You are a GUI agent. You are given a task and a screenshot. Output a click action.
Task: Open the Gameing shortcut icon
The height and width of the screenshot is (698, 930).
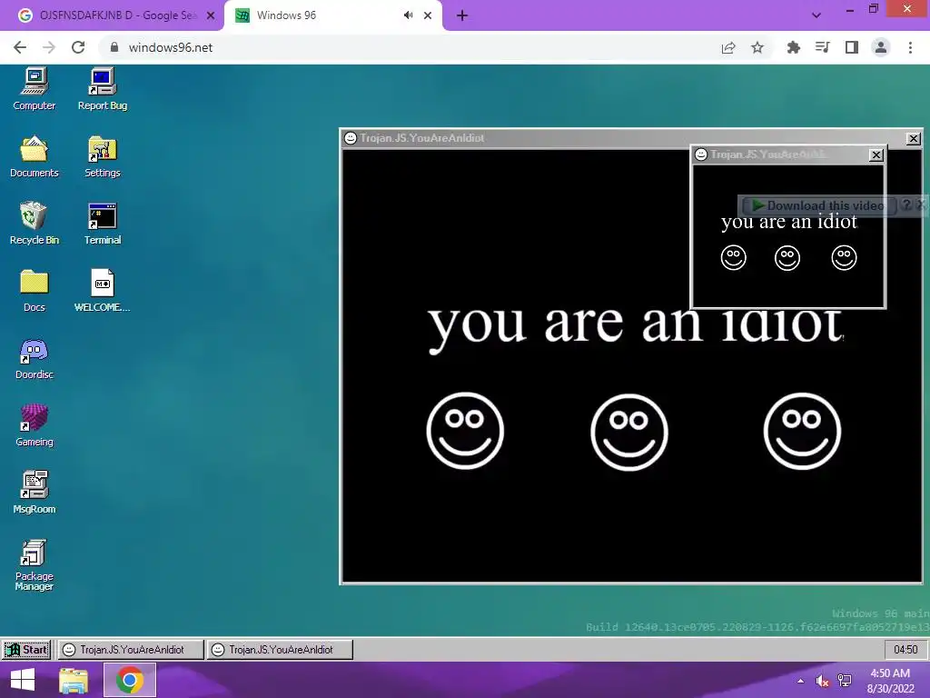(34, 425)
